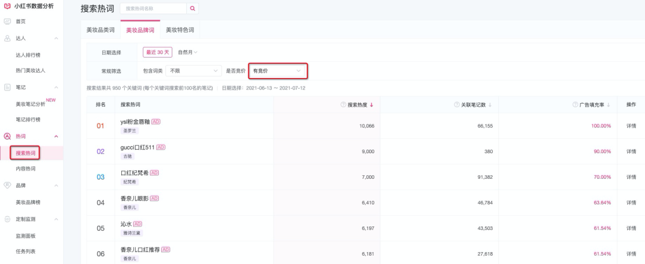Viewport: 645px width, 264px height.
Task: Click 详情 for 香奈儿眼影 row
Action: point(631,203)
